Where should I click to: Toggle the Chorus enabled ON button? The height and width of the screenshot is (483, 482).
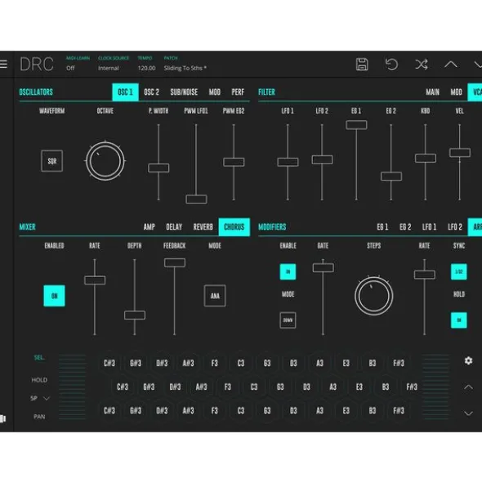[x=54, y=296]
